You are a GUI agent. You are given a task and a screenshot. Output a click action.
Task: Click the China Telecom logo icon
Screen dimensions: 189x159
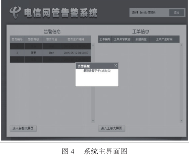(x=15, y=13)
